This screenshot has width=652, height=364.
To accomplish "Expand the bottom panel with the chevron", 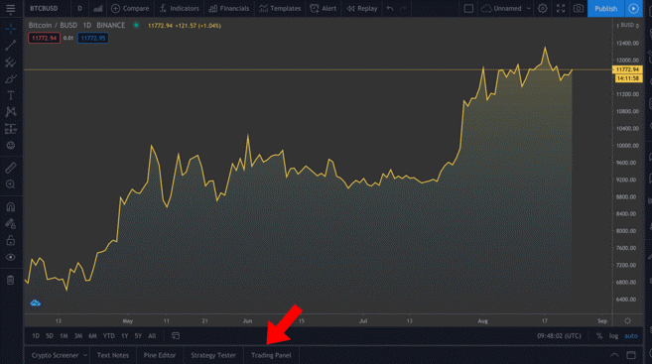I will (614, 355).
